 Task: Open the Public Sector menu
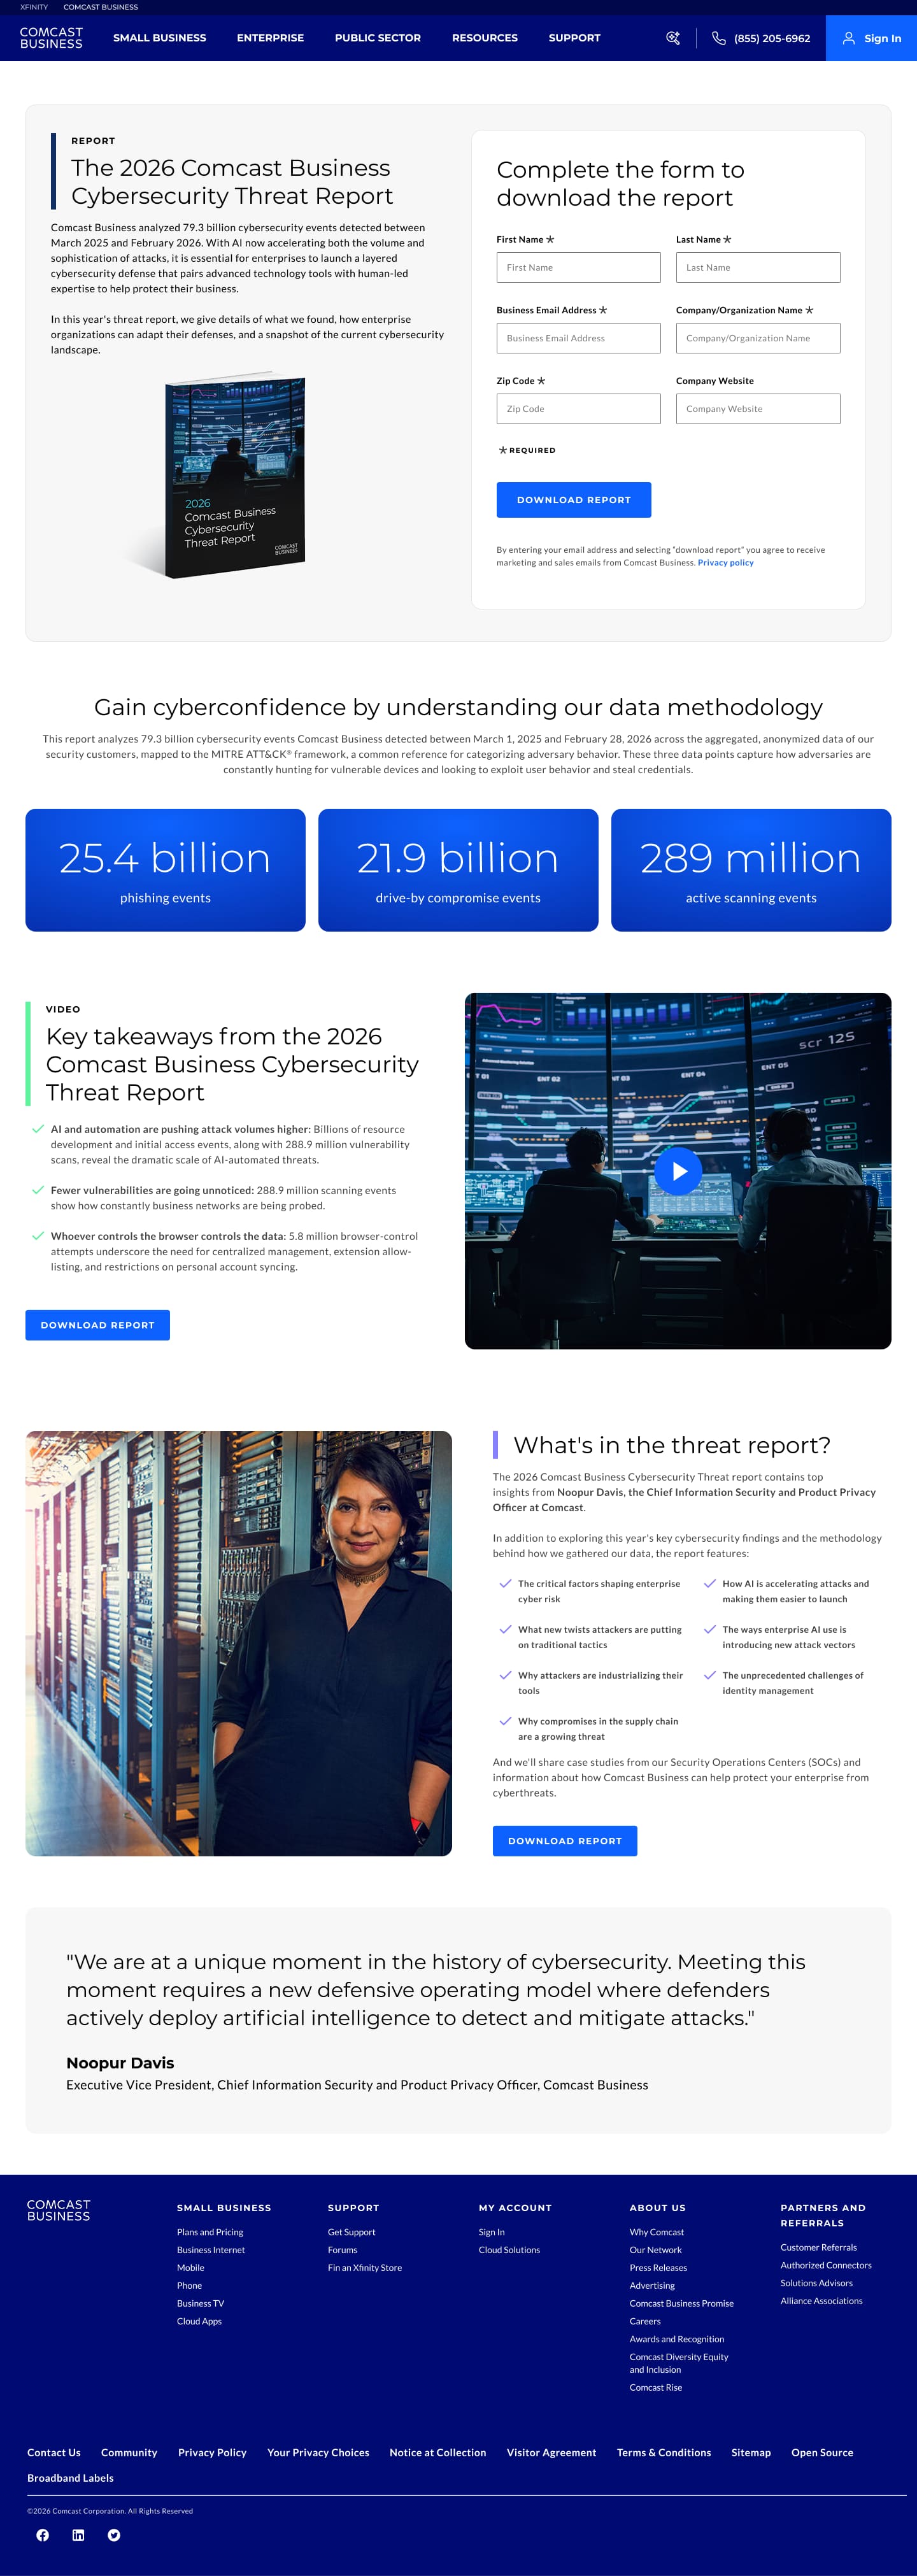tap(378, 38)
